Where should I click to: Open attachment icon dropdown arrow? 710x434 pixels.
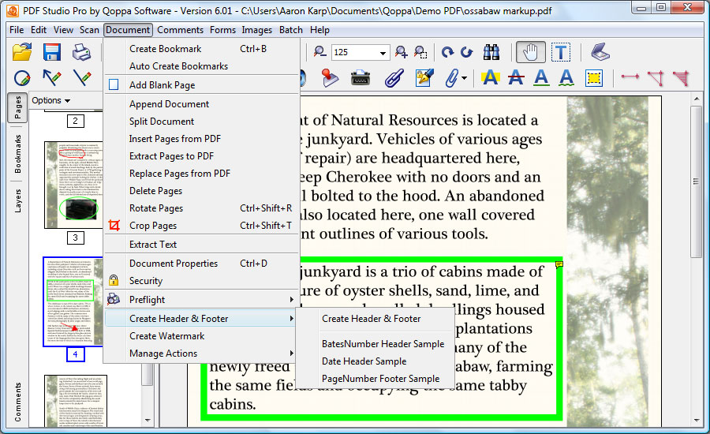(x=465, y=78)
